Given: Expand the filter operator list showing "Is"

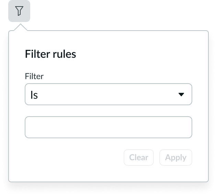Looking at the screenshot, I should coord(108,94).
